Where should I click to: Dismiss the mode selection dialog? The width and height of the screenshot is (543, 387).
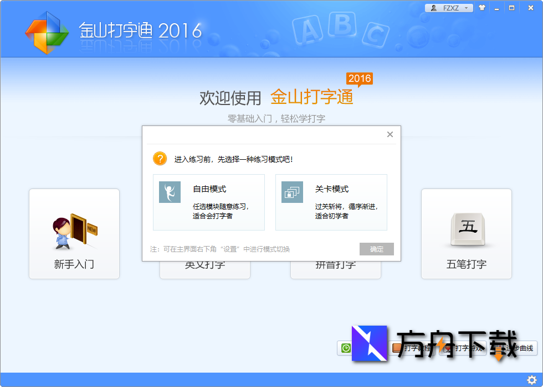(390, 134)
